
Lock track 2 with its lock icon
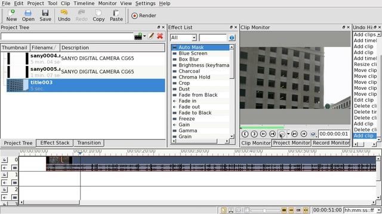click(x=4, y=189)
